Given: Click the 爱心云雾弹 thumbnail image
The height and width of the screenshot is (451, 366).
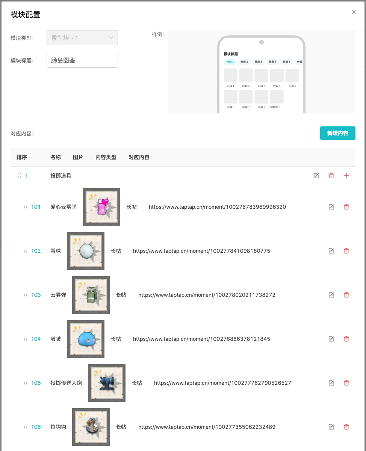Looking at the screenshot, I should tap(101, 207).
